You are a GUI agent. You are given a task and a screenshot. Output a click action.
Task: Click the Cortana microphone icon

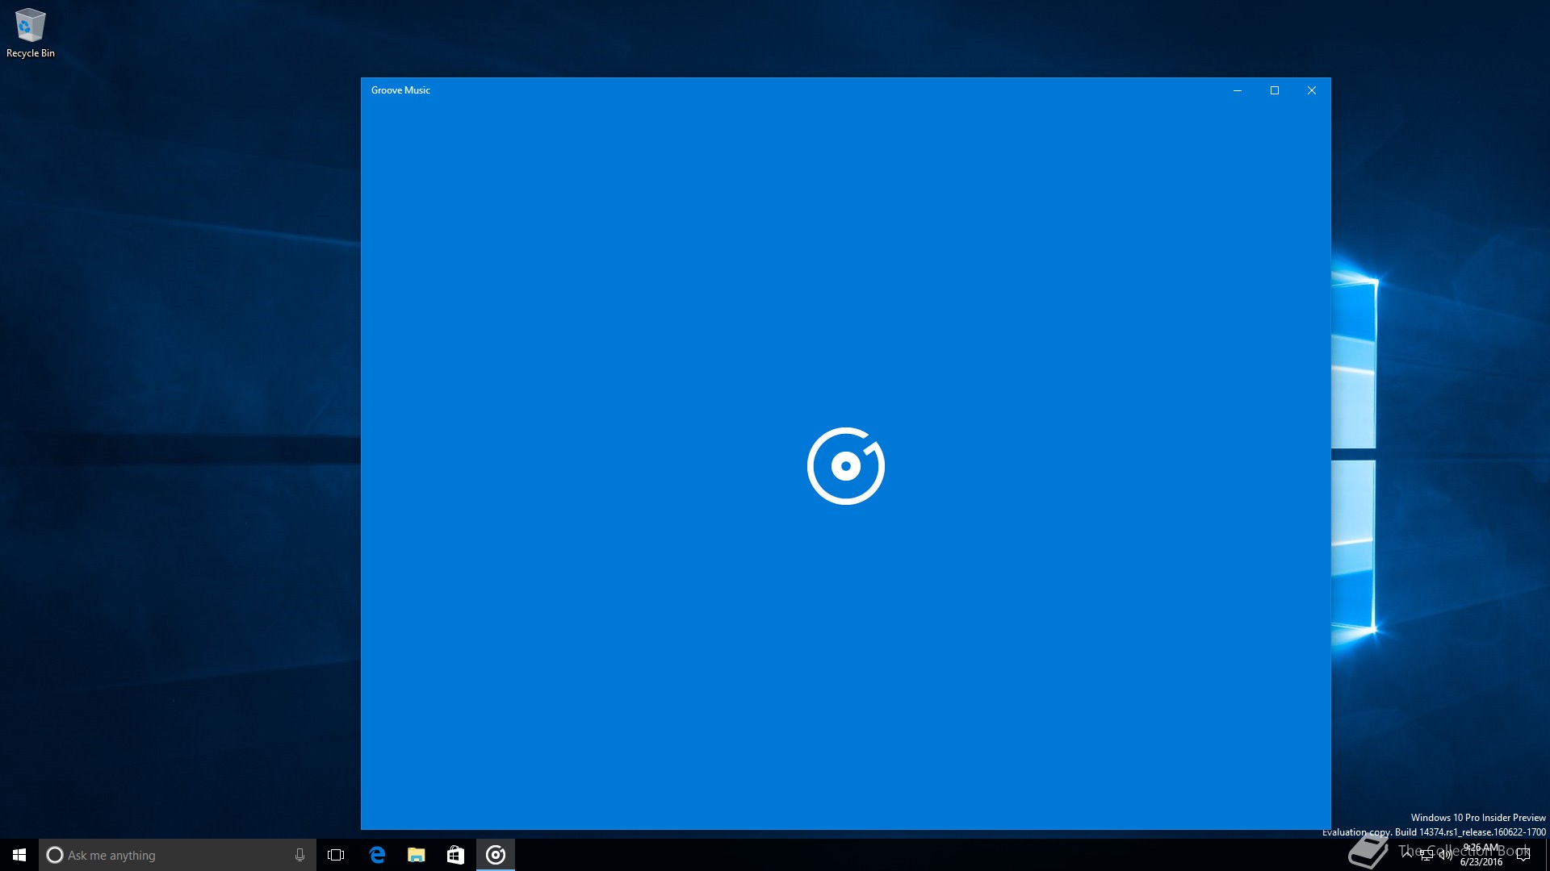300,855
